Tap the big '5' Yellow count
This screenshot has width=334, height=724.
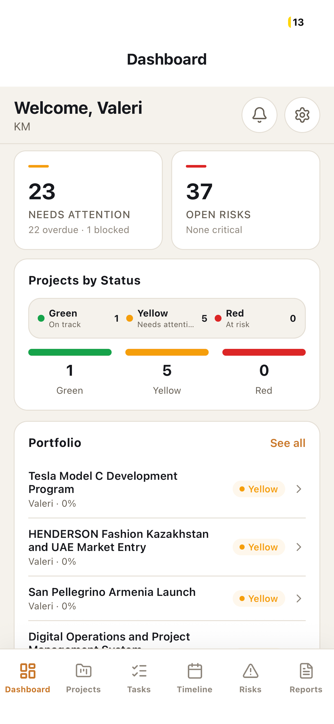[x=167, y=370]
